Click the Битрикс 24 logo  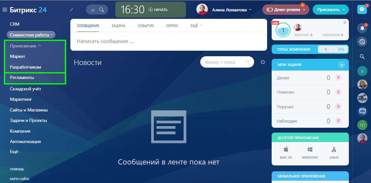28,10
